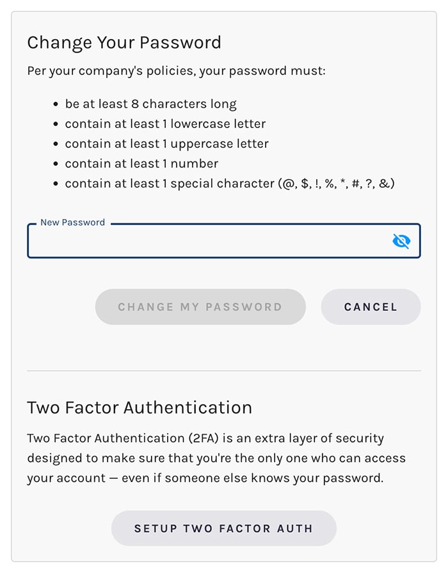Select the Change Your Password heading

coord(124,42)
